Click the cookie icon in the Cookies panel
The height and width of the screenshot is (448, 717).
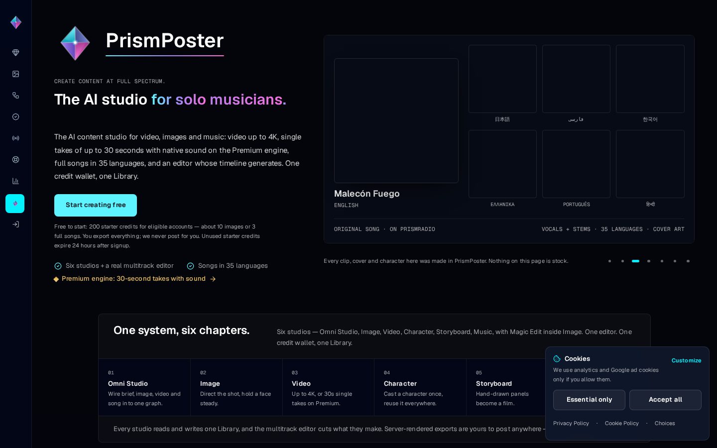click(557, 359)
